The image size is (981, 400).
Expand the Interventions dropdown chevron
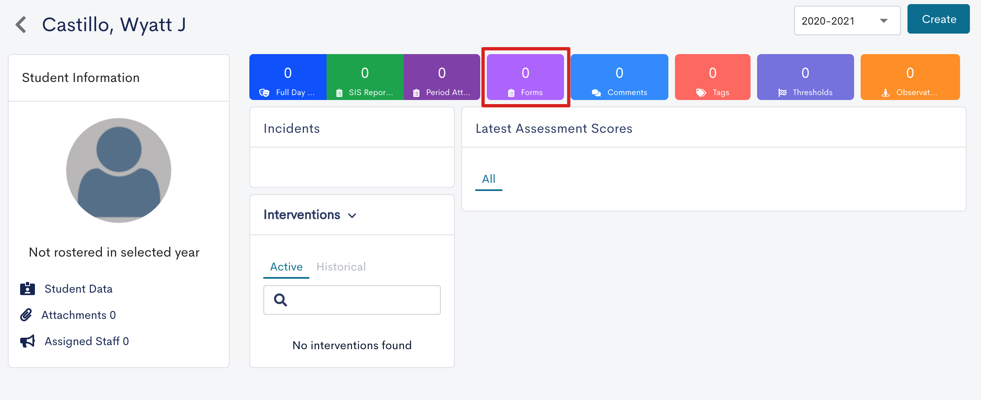(x=352, y=216)
